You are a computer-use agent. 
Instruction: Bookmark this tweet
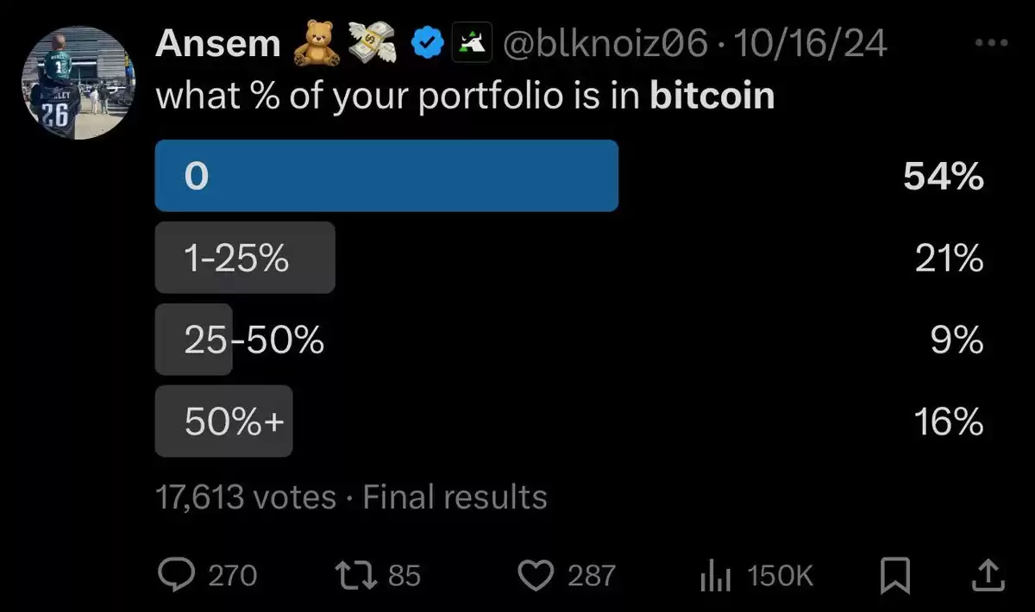[x=894, y=576]
